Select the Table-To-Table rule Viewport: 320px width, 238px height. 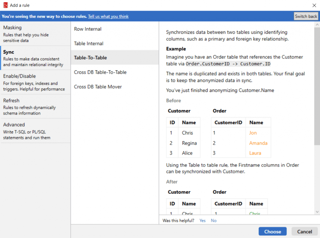pyautogui.click(x=90, y=58)
